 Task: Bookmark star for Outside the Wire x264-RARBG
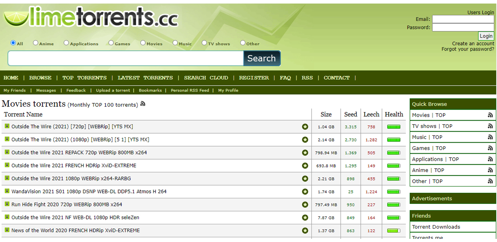(x=305, y=178)
